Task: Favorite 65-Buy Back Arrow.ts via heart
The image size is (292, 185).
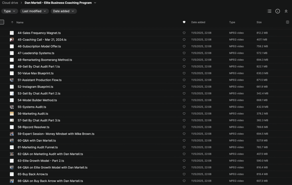Action: tap(184, 174)
